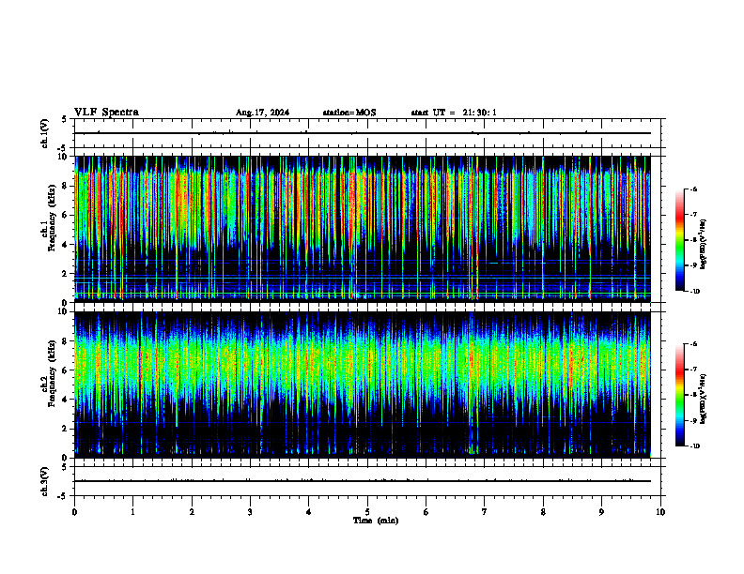Click the "4" kHz tick of ch.1 axis
The height and width of the screenshot is (574, 744).
pyautogui.click(x=66, y=245)
